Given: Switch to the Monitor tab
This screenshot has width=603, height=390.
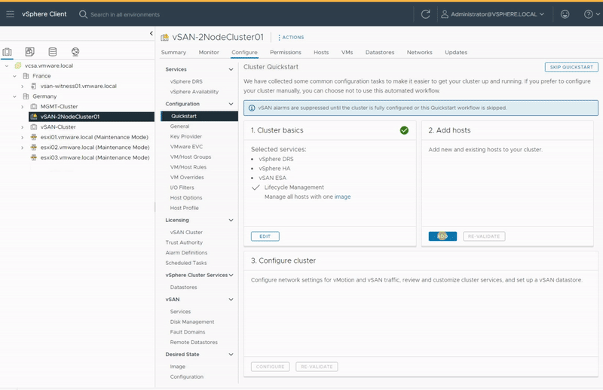Looking at the screenshot, I should [x=209, y=52].
